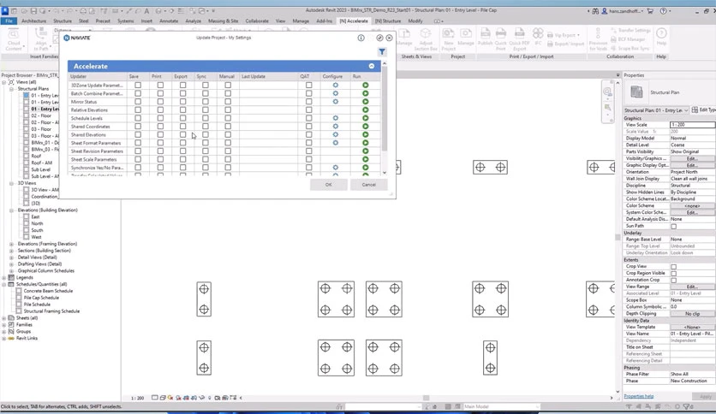Switch to the Annotate ribbon tab

pyautogui.click(x=169, y=21)
